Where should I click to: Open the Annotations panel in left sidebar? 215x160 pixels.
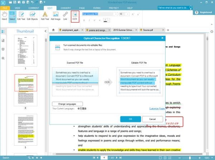coord(3,49)
